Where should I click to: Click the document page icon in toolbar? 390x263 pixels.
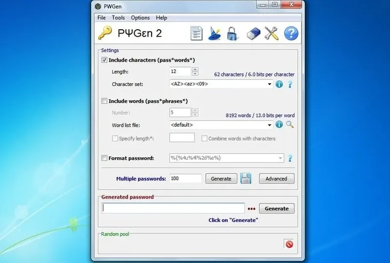click(196, 33)
